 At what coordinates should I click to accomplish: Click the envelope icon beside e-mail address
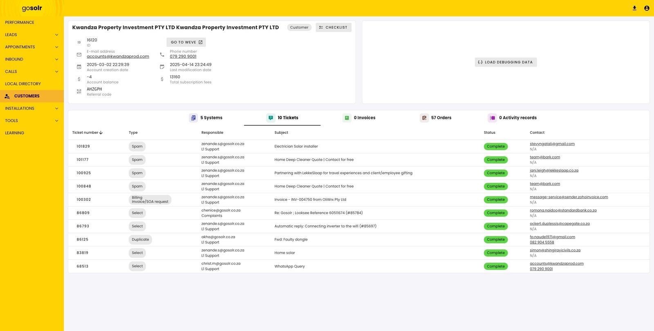(79, 54)
